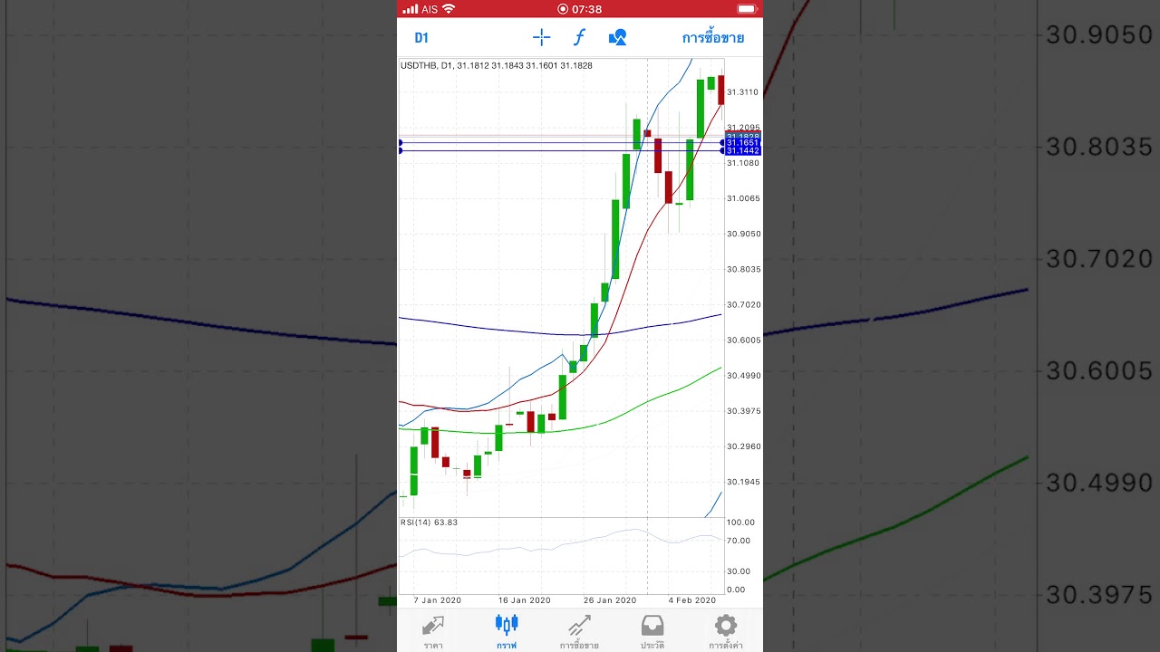The height and width of the screenshot is (652, 1160).
Task: Click the 26 Jan 2020 date label
Action: click(610, 600)
